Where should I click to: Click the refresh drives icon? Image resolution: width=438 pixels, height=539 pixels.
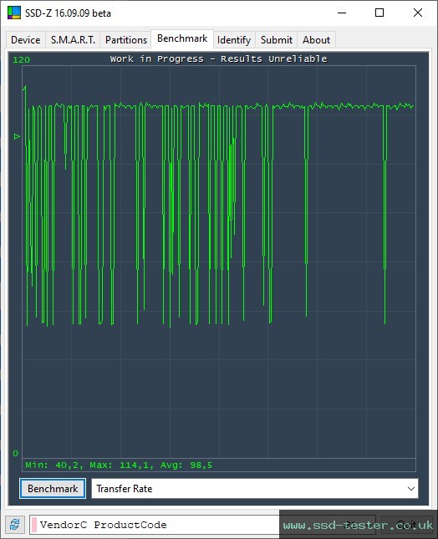point(15,525)
